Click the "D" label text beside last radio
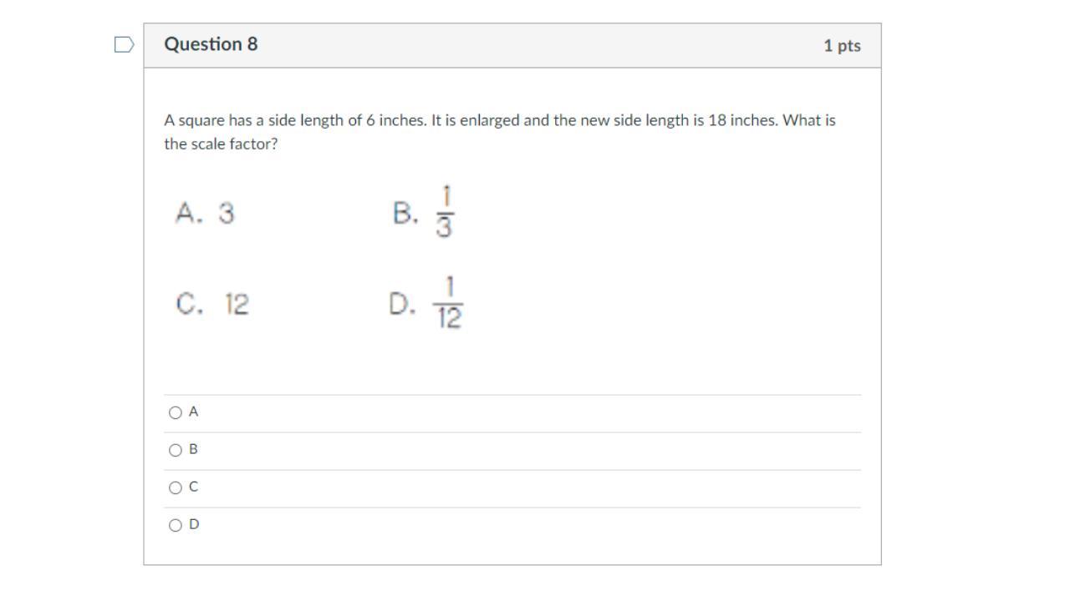Screen dimensions: 1070x601 (194, 524)
